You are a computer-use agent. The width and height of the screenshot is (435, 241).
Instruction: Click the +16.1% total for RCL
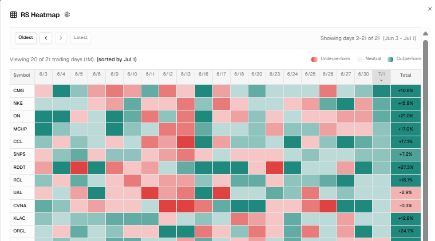406,180
